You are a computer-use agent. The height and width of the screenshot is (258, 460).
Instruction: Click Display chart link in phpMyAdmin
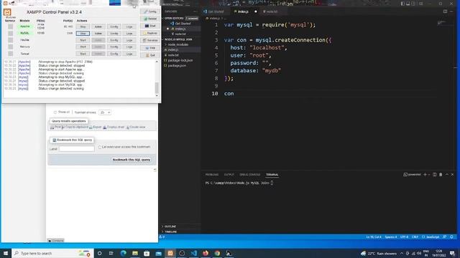tap(114, 128)
